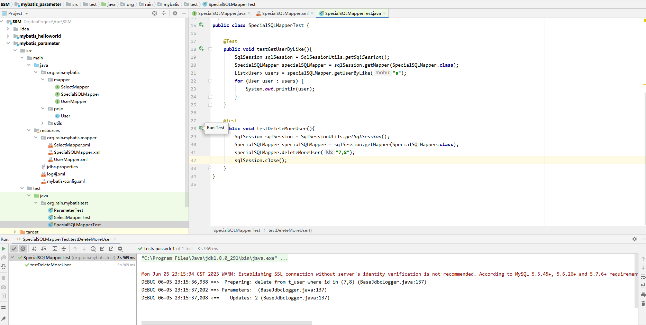Select testDeleteMoreUser in test results
This screenshot has width=646, height=325.
51,265
